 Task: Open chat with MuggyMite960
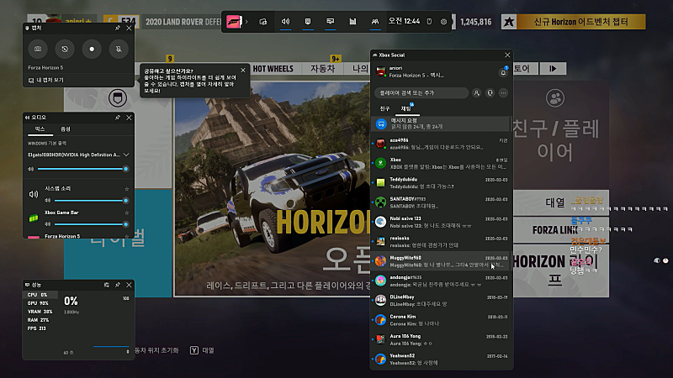441,261
